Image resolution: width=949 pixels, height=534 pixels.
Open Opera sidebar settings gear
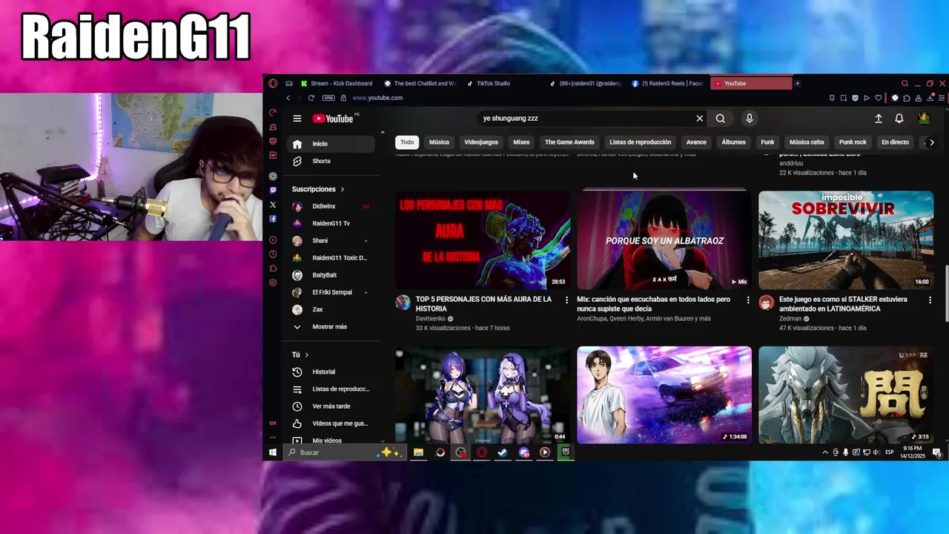273,283
